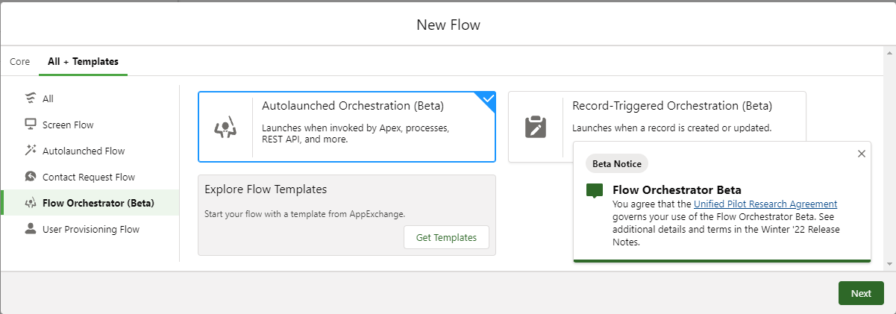Click the All flows stack icon
This screenshot has width=896, height=314.
(x=31, y=98)
